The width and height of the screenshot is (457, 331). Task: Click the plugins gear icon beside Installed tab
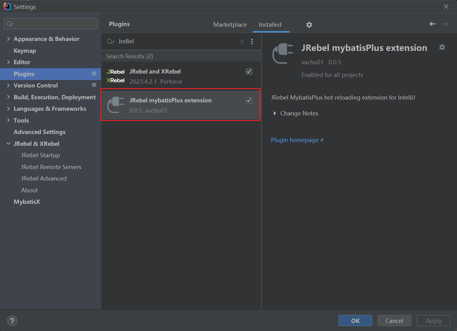(309, 25)
